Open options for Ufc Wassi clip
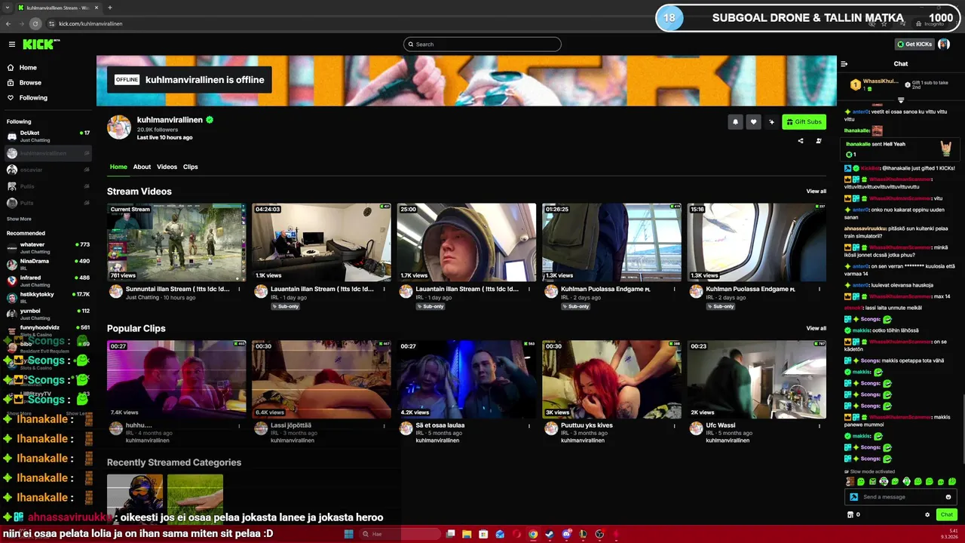The width and height of the screenshot is (965, 543). click(819, 425)
